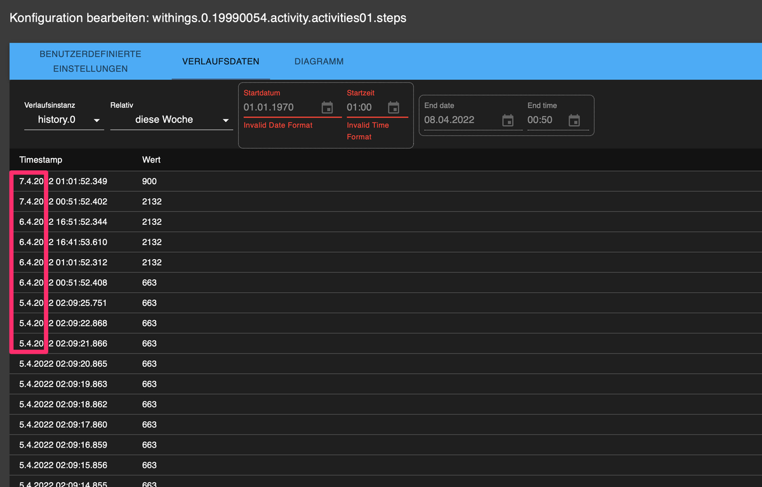
Task: Select the Verlaufsdaten tab
Action: [221, 62]
